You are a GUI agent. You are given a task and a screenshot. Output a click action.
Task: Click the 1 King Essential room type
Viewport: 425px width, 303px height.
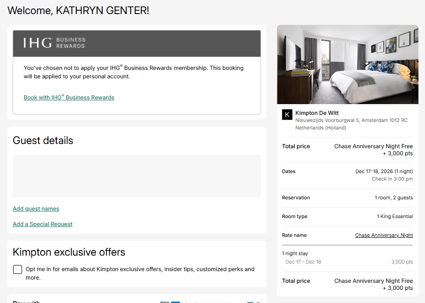point(395,216)
